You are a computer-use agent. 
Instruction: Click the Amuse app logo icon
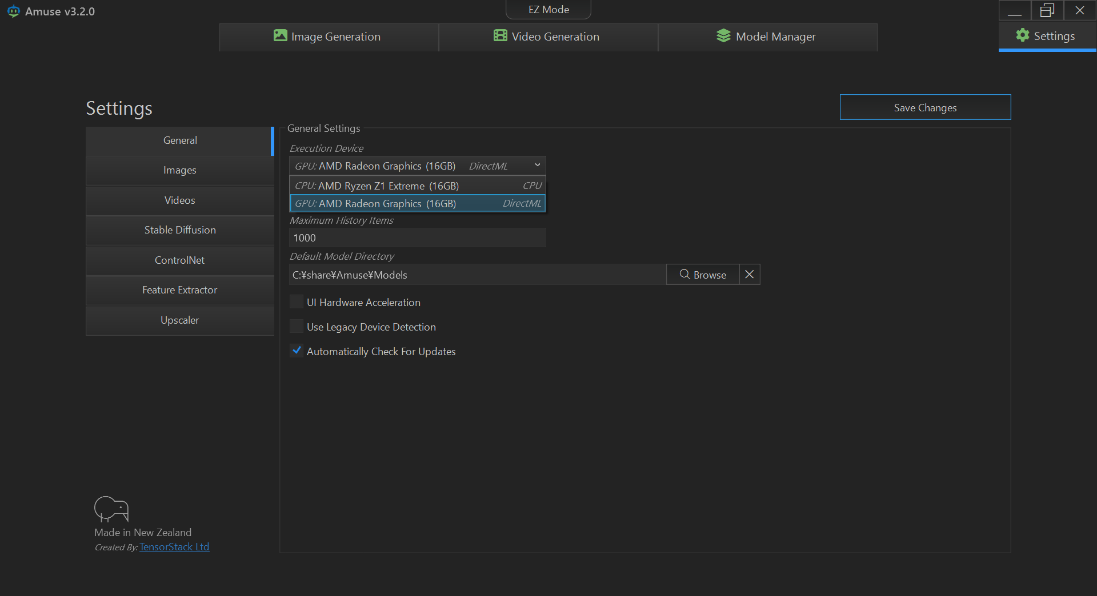tap(13, 11)
